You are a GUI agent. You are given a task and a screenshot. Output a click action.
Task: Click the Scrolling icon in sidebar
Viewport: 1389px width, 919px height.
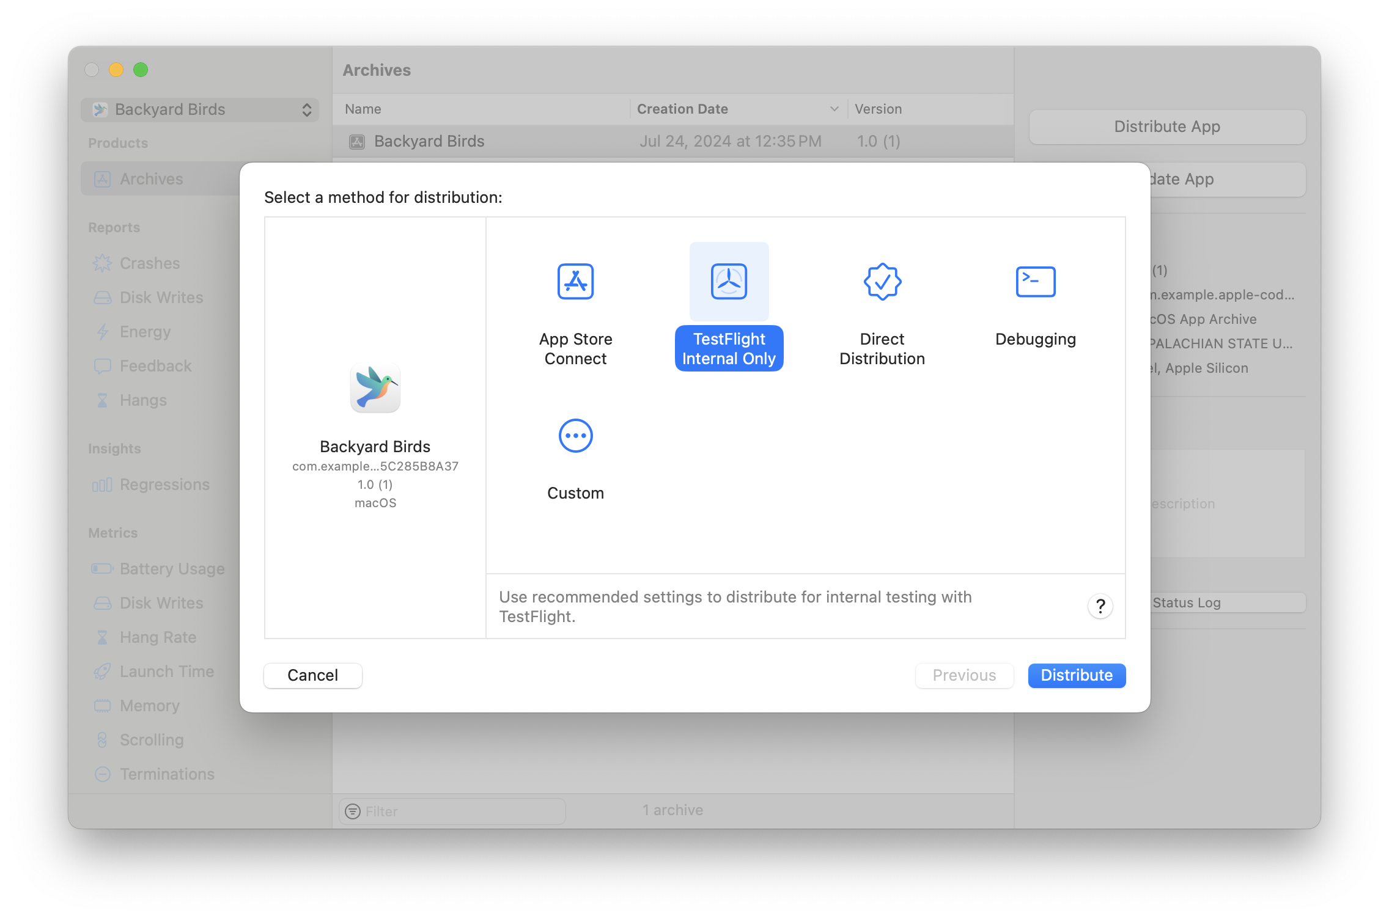[102, 740]
